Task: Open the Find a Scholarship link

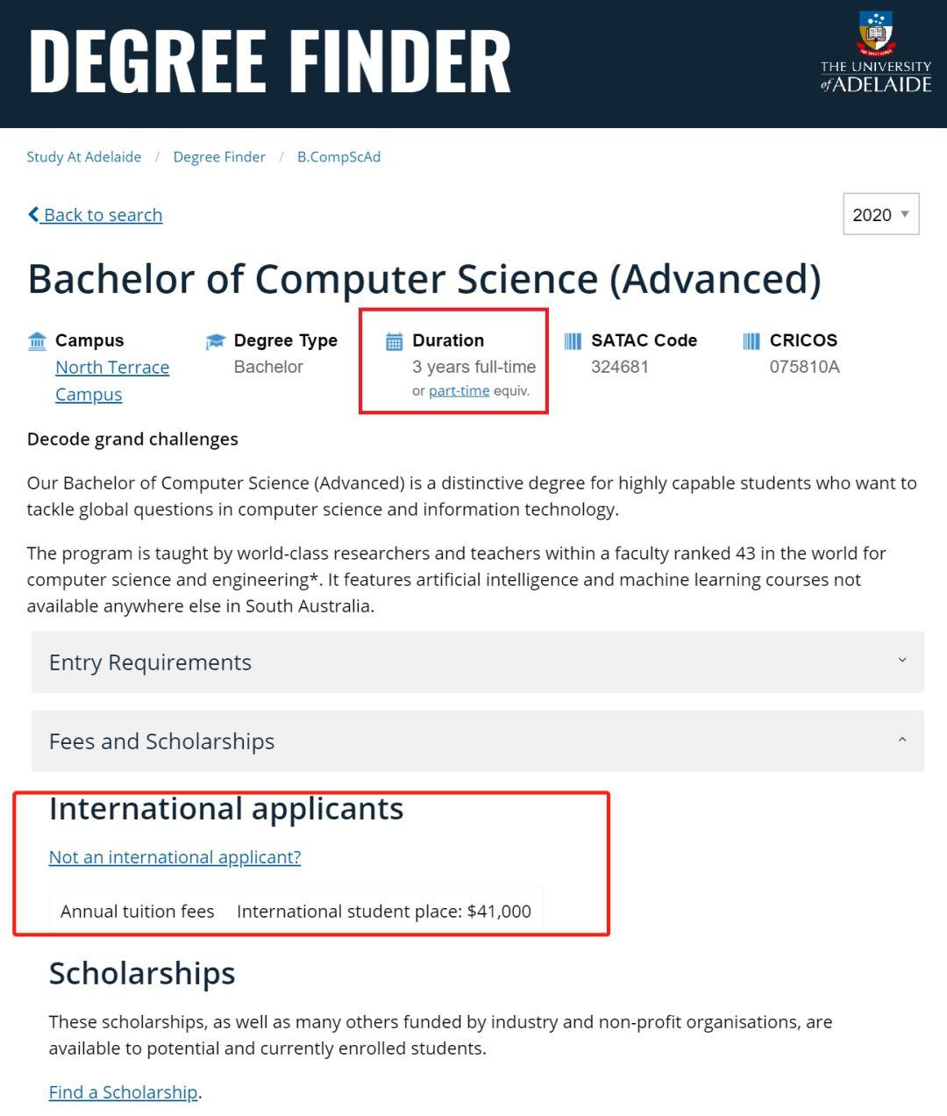Action: (124, 1092)
